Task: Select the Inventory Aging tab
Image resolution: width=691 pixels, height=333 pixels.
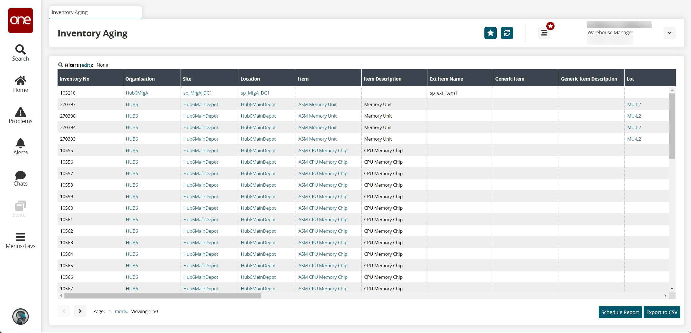Action: [95, 12]
